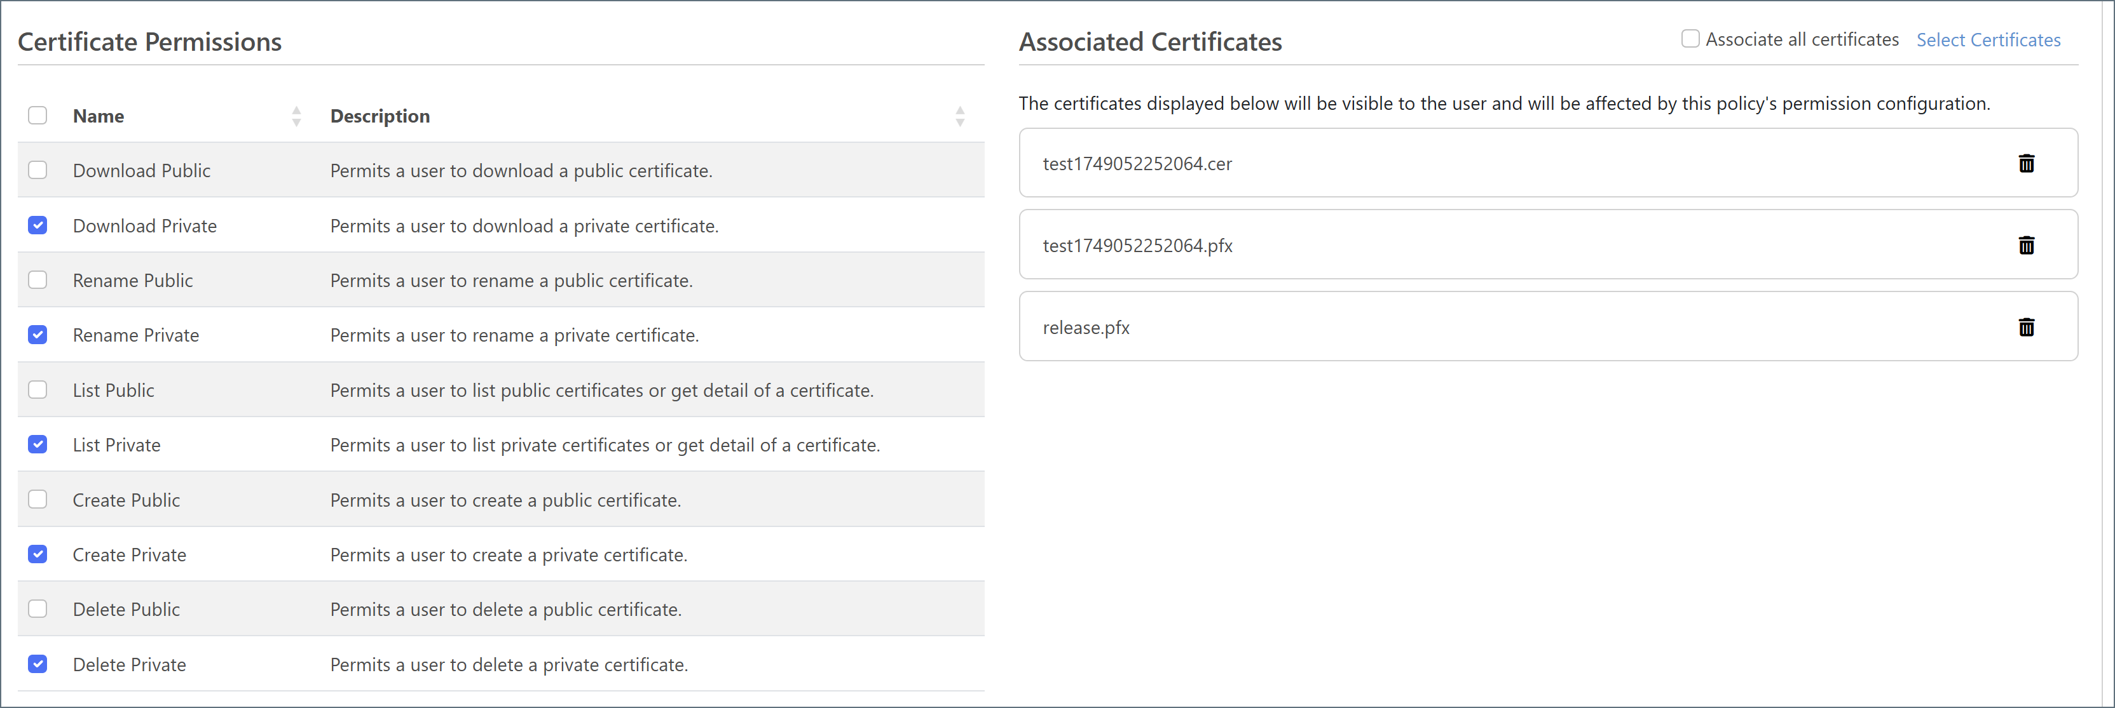Uncheck Delete Private permission box
Viewport: 2115px width, 708px height.
pos(38,664)
